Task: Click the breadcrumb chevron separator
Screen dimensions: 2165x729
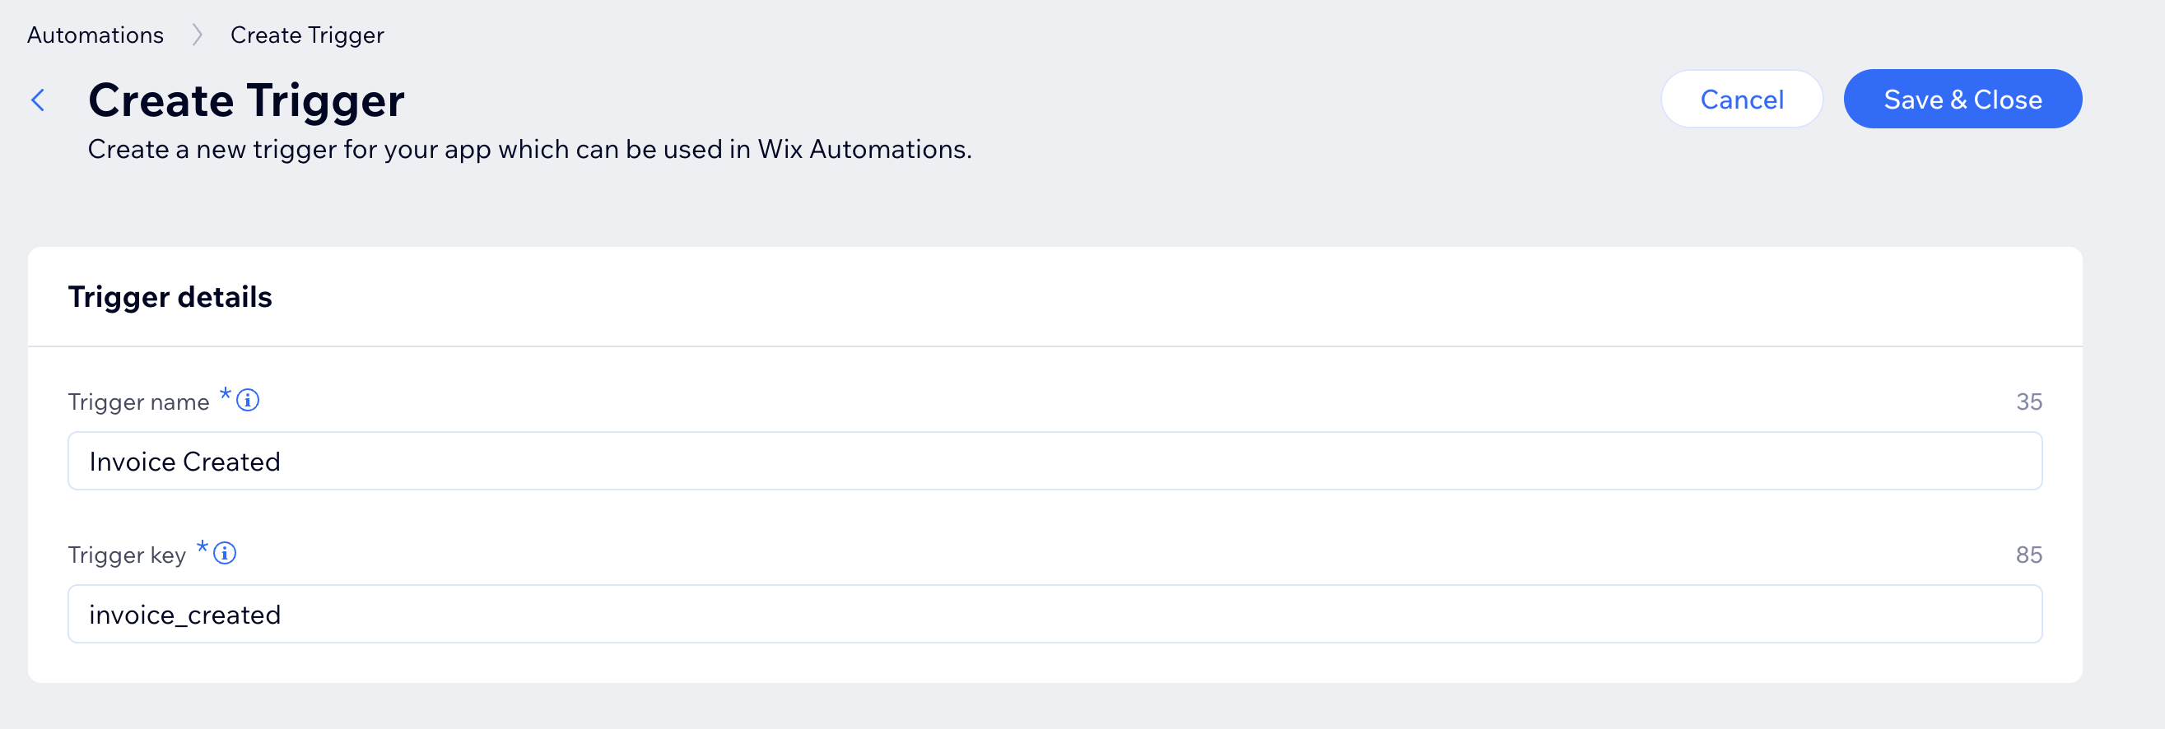Action: [197, 35]
